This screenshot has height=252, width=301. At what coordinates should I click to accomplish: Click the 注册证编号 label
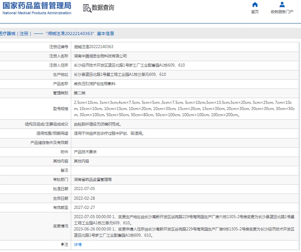tap(59, 47)
